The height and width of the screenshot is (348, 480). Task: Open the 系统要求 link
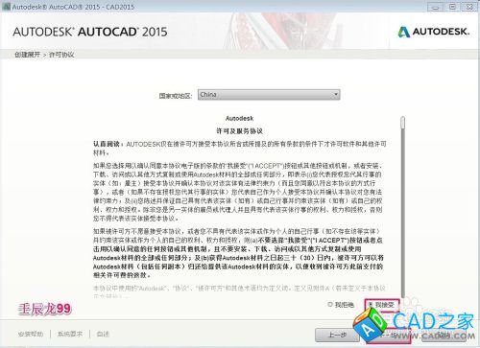70,334
